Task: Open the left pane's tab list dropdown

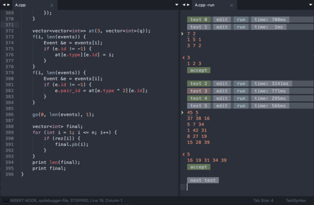Action: point(177,5)
